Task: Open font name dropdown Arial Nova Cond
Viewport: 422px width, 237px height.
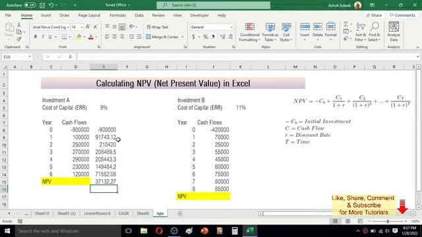Action: click(68, 27)
